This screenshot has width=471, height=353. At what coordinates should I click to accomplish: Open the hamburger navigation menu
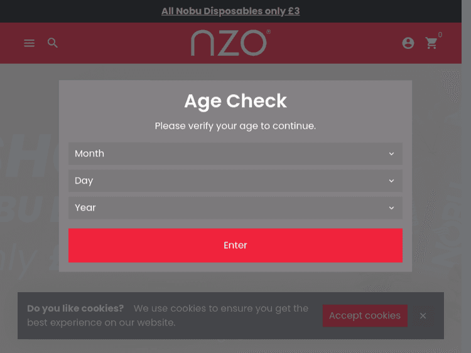[x=30, y=43]
